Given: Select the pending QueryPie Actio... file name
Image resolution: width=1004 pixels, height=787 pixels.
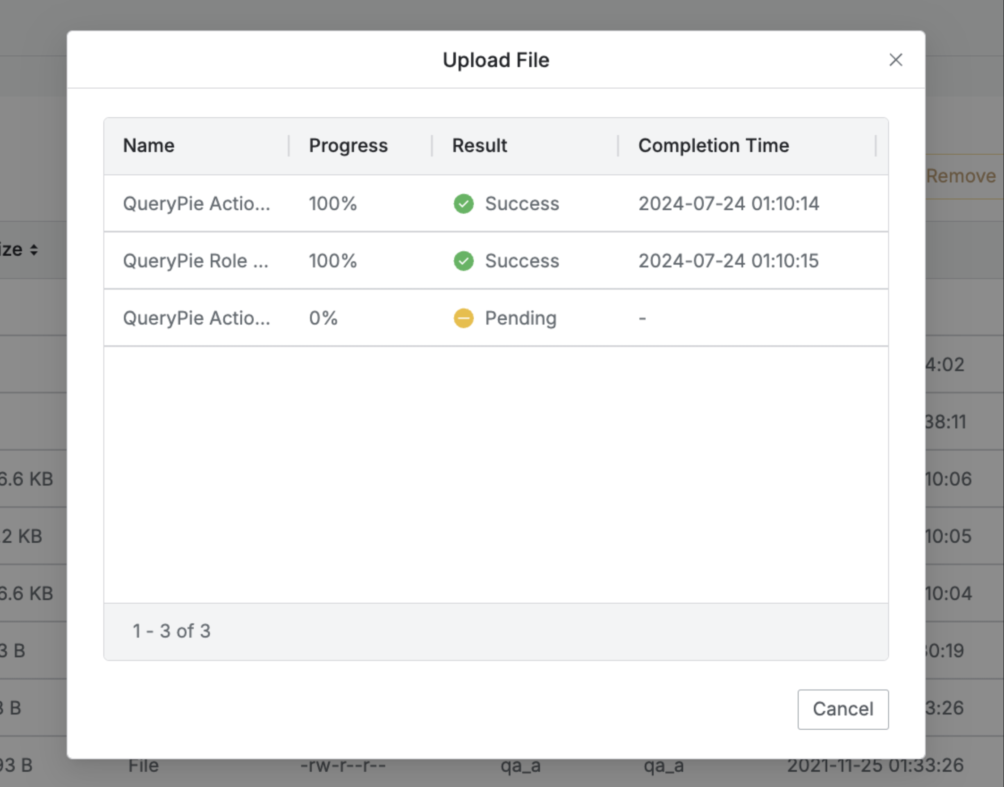Looking at the screenshot, I should [196, 318].
